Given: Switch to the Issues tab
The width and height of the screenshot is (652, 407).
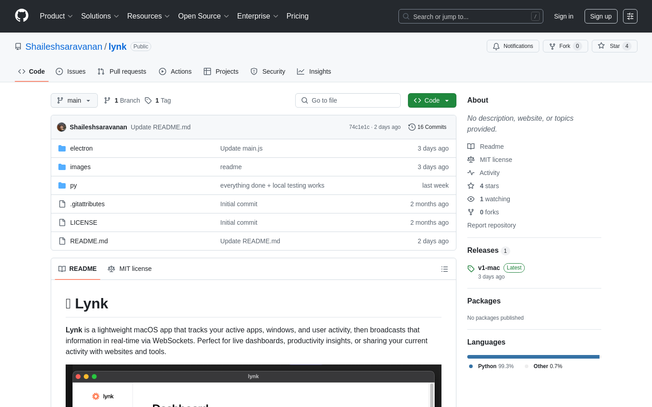Looking at the screenshot, I should 71,71.
